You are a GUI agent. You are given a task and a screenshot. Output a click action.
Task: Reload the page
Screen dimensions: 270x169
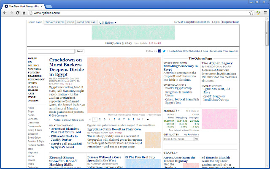tap(18, 13)
